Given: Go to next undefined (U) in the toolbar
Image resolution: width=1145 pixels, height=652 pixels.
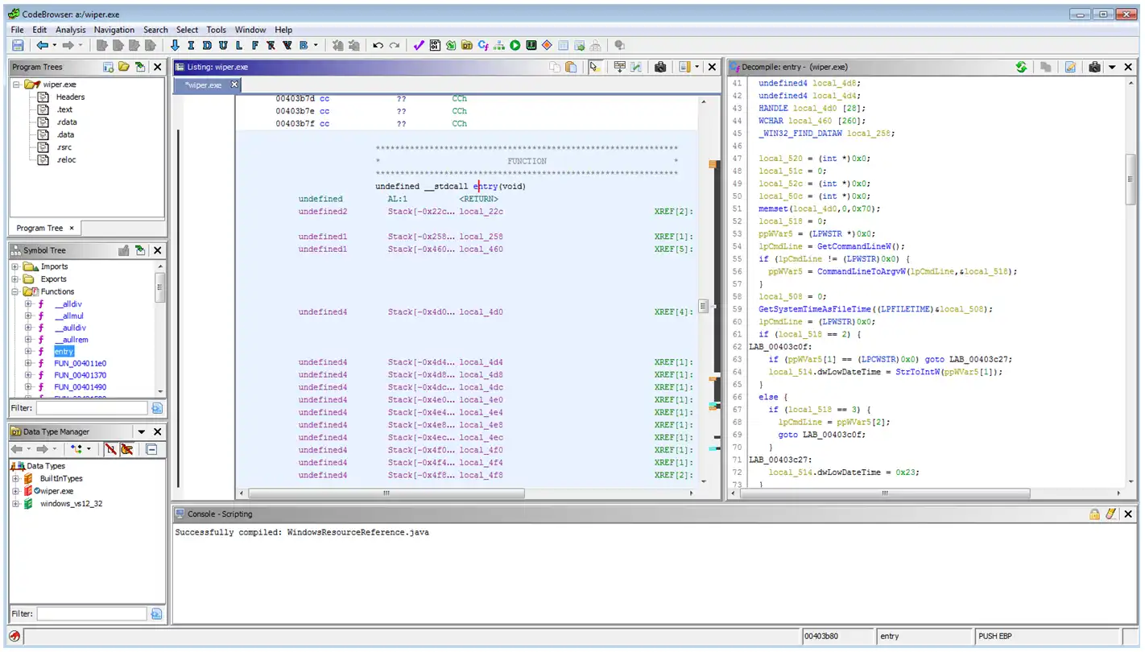Looking at the screenshot, I should pyautogui.click(x=222, y=46).
